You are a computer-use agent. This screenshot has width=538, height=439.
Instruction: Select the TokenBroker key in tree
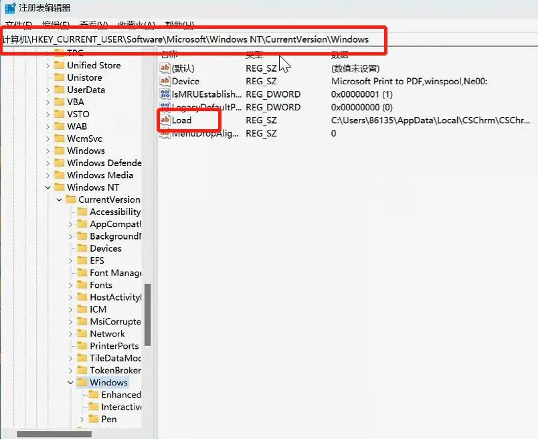tap(115, 371)
